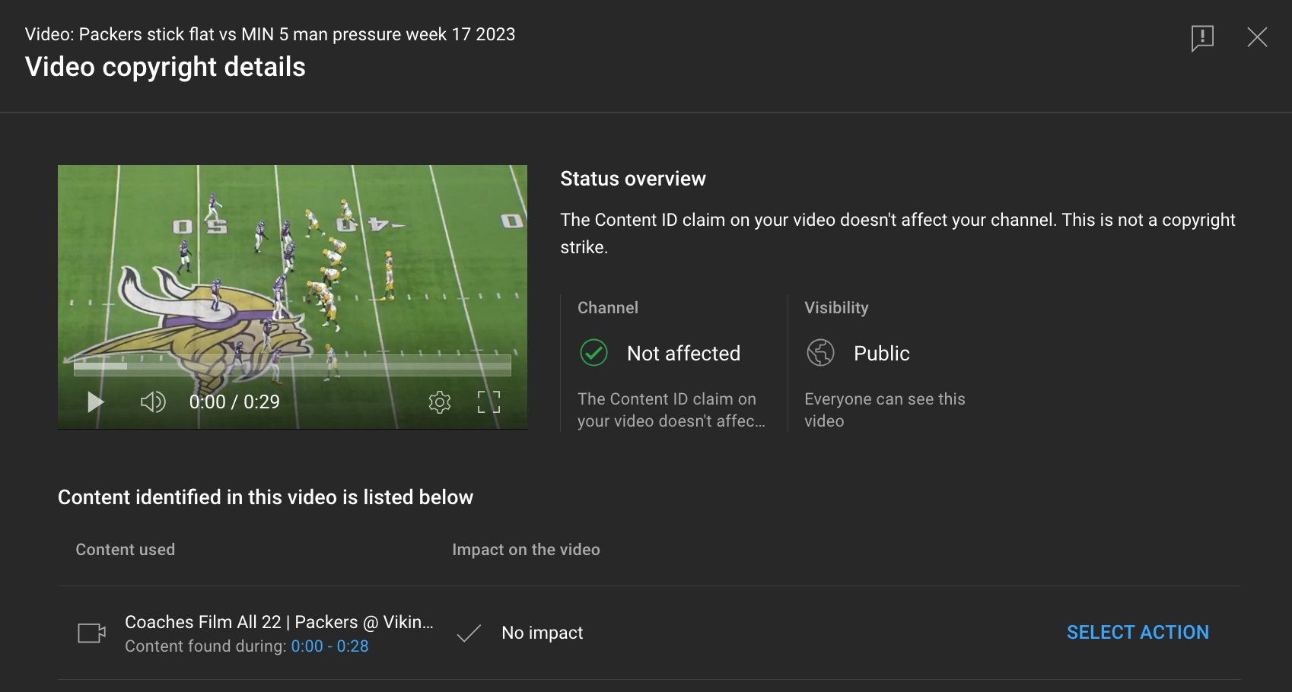Viewport: 1292px width, 692px height.
Task: Click the 'Visibility' label
Action: [836, 308]
